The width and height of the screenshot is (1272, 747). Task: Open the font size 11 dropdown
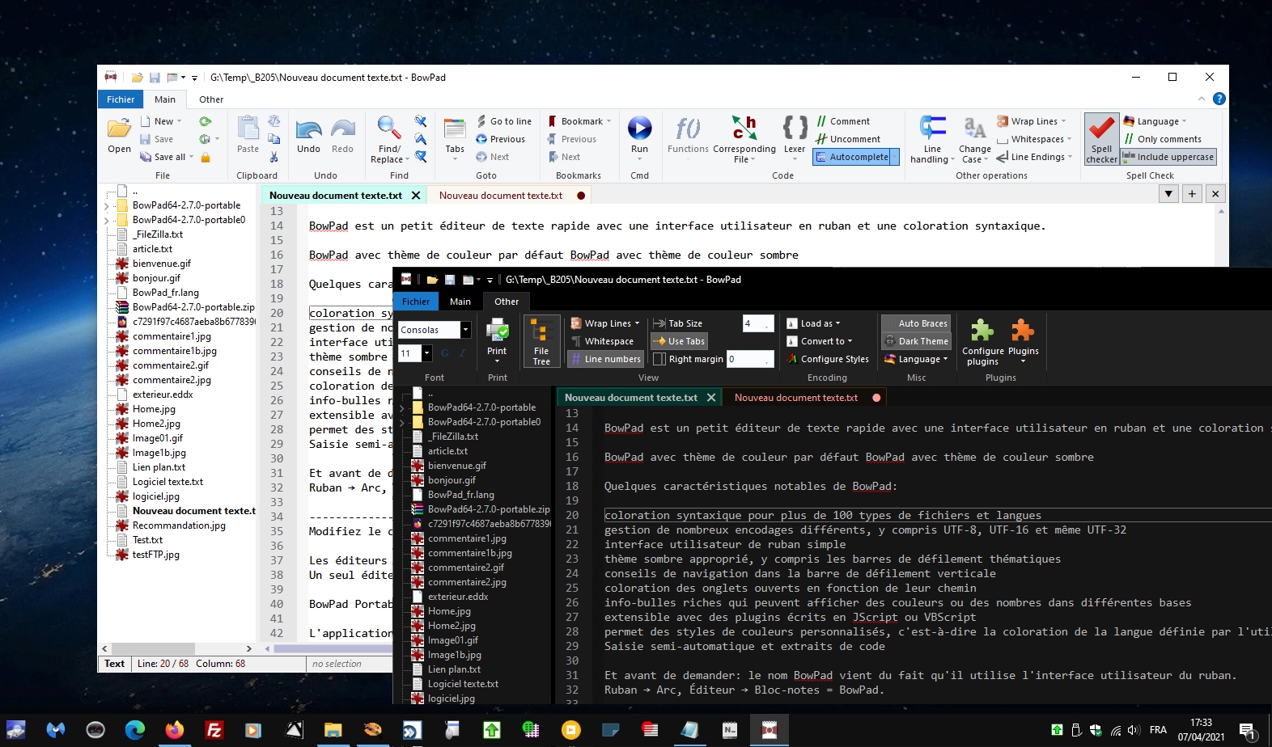pyautogui.click(x=426, y=353)
